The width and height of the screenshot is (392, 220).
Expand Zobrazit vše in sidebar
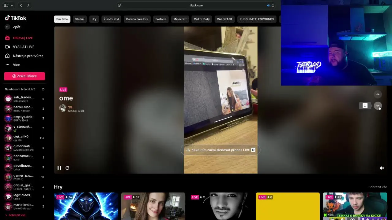point(15,215)
